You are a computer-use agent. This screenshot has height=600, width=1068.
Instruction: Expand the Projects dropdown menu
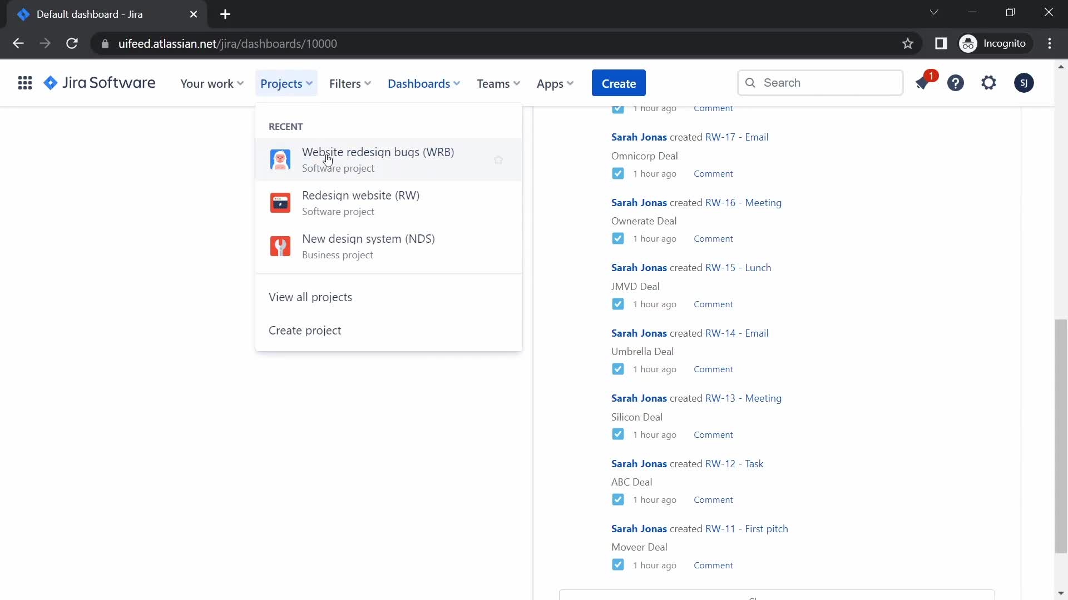[x=287, y=83]
